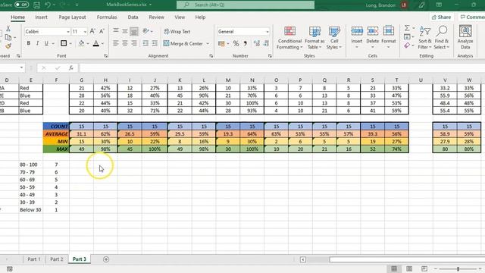
Task: Apply cell borders button
Action: point(64,43)
